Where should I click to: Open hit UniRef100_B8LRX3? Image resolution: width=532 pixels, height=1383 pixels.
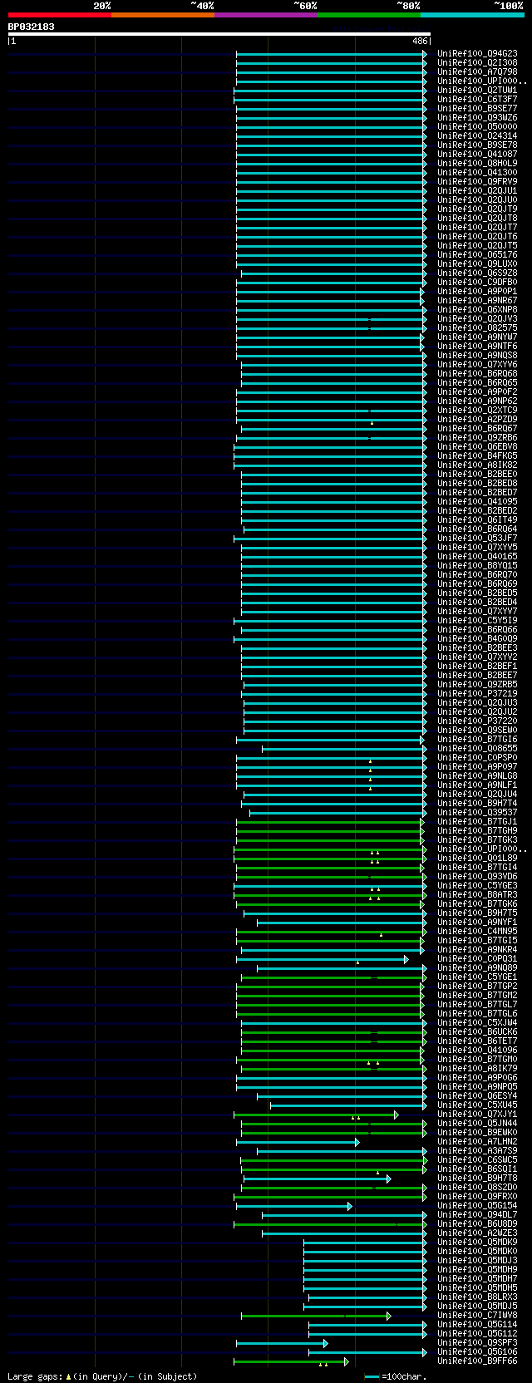tap(477, 1297)
